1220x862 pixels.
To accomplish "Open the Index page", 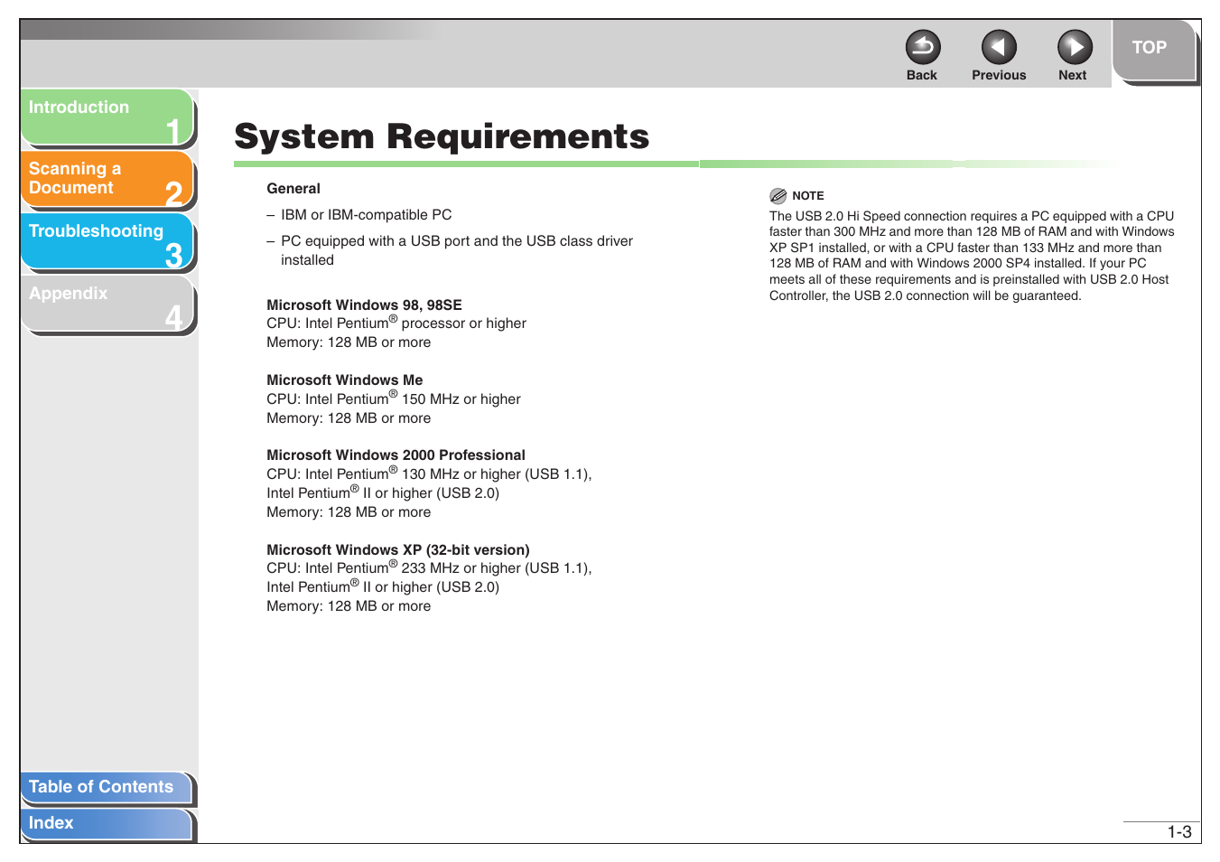I will [x=107, y=824].
